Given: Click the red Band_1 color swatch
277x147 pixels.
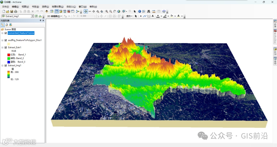Looking at the screenshot, I should pos(9,55).
